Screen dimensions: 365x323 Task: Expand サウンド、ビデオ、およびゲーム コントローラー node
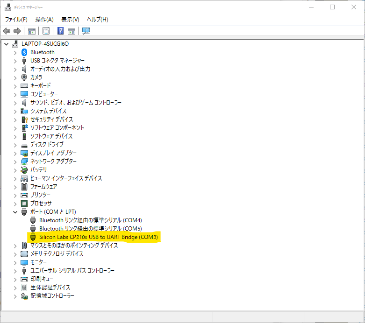pos(15,103)
